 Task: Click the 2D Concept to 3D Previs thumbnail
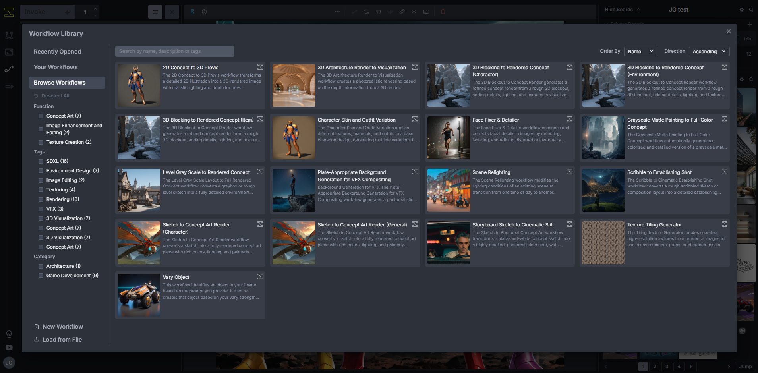tap(139, 85)
